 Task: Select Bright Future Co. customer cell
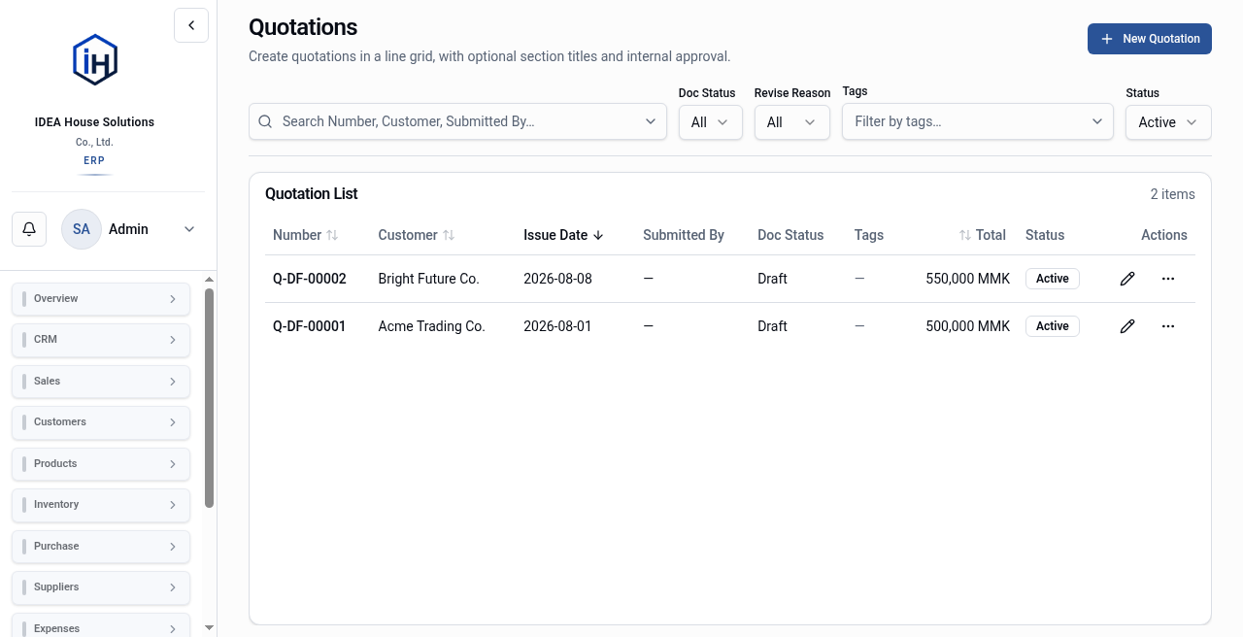[x=429, y=279]
